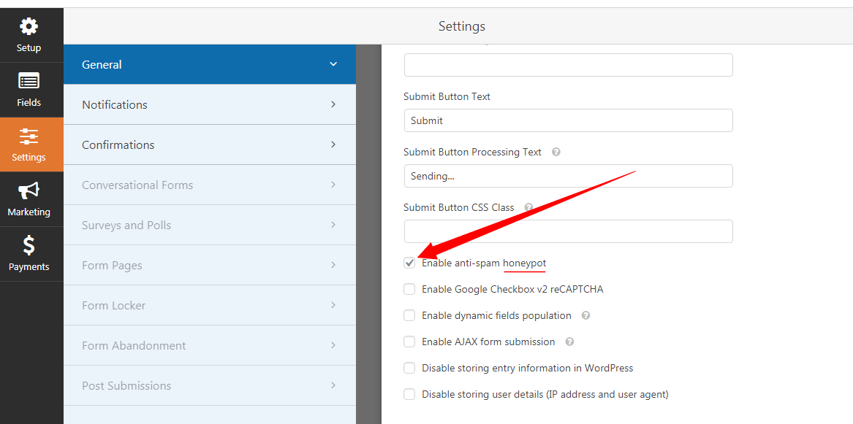Open the Fields panel icon
853x424 pixels.
(x=29, y=82)
